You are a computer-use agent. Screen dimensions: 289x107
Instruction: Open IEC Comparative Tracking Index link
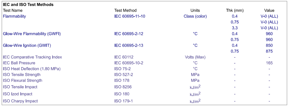(x=32, y=57)
